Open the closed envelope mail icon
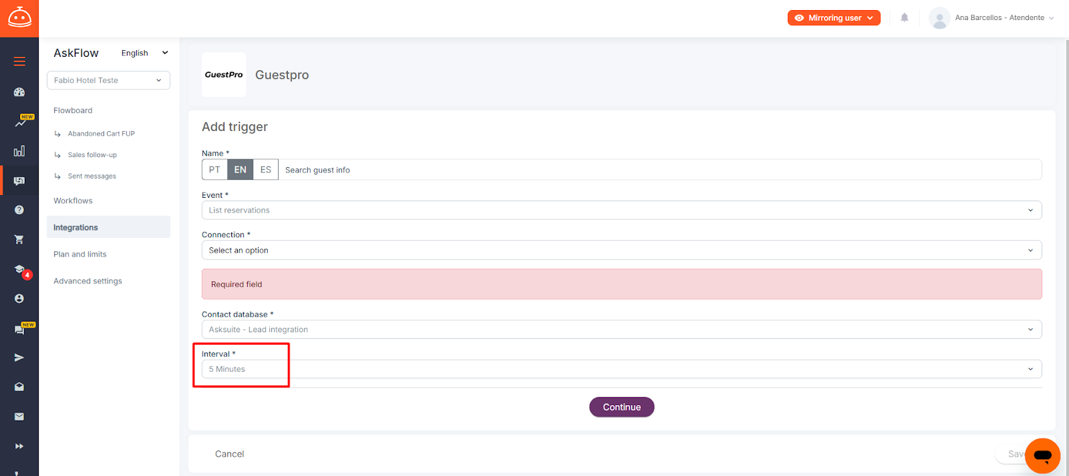 point(19,416)
